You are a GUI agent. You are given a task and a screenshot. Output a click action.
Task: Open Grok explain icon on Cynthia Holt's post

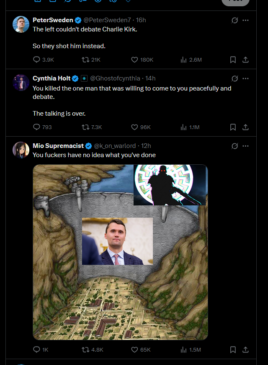(x=234, y=79)
